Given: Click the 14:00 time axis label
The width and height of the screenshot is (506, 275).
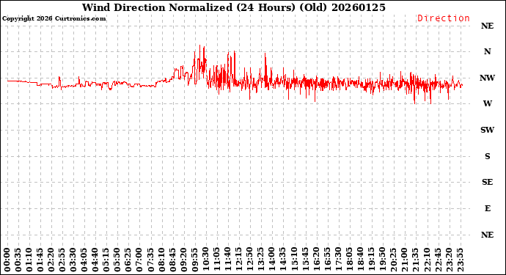Looking at the screenshot, I should click(272, 260).
